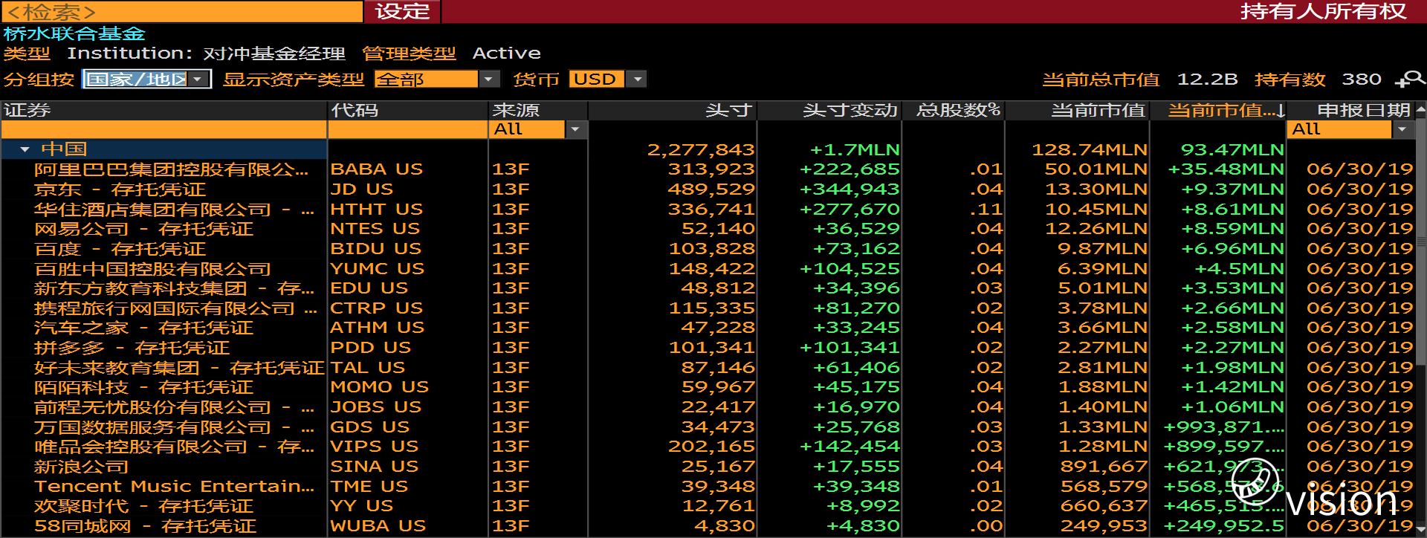
Task: Click the WUBA US ticker code
Action: point(378,526)
